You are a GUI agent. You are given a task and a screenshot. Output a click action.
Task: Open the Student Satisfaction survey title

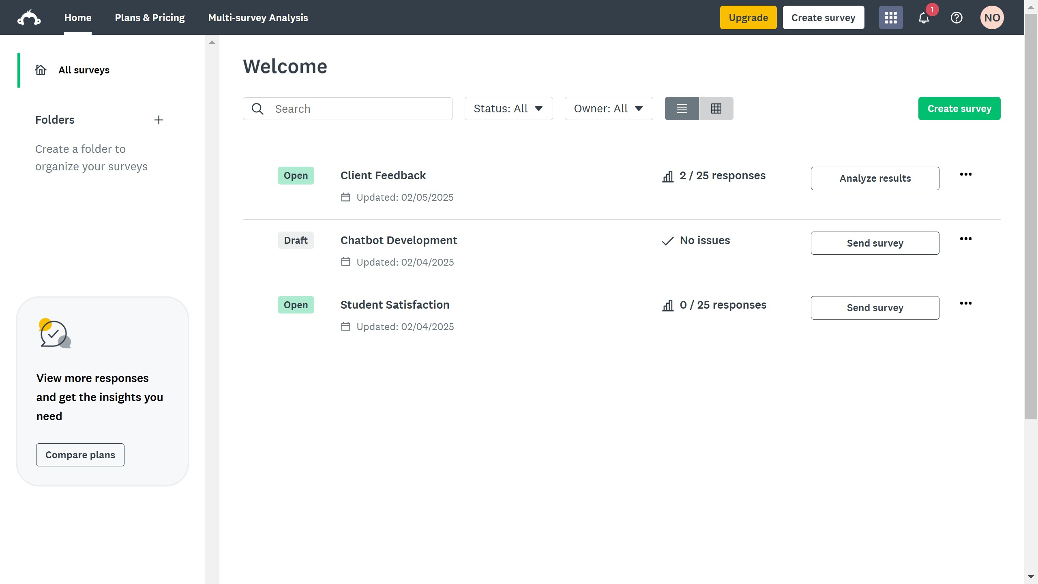coord(395,305)
